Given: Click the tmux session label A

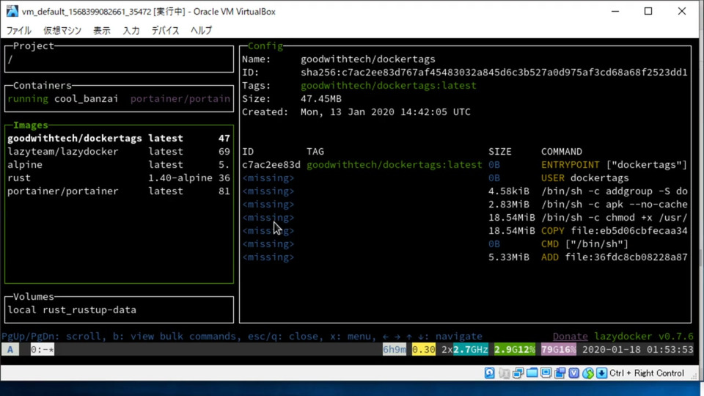Looking at the screenshot, I should [10, 349].
